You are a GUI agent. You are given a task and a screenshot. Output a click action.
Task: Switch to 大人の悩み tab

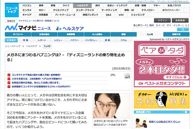(x=97, y=34)
